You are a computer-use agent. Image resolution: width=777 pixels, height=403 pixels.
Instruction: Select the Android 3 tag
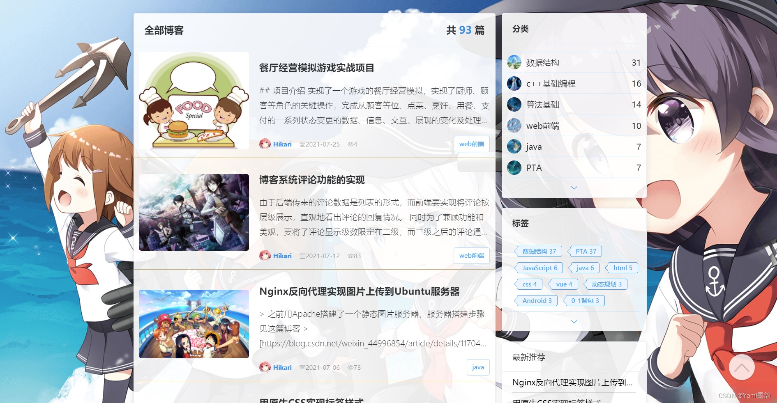point(536,300)
